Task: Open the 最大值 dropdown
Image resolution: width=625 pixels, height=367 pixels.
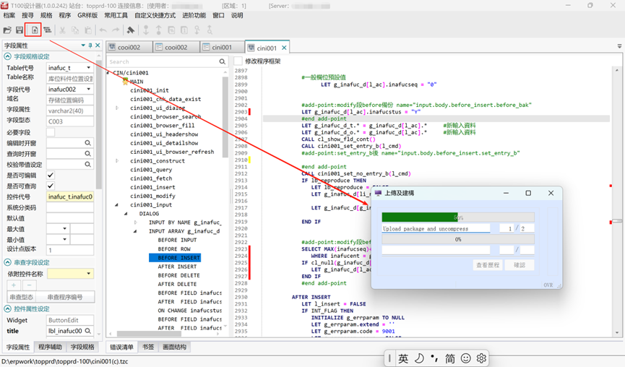Action: coord(64,229)
